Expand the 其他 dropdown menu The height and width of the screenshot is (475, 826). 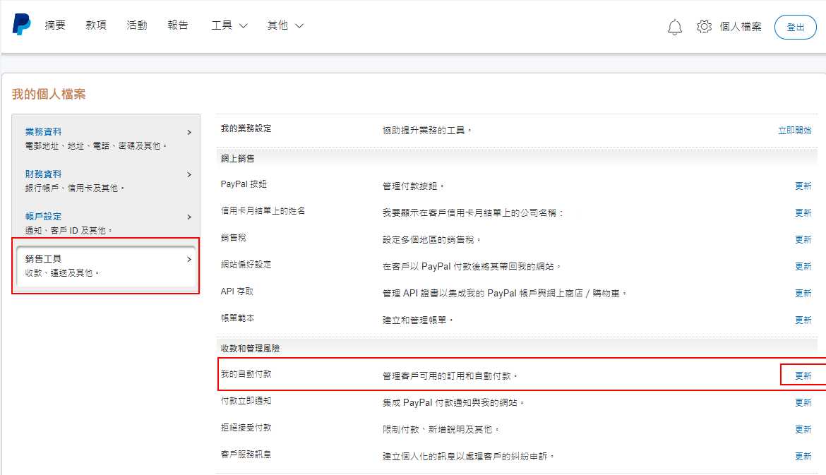click(x=285, y=25)
